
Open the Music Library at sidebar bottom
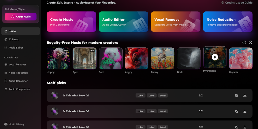pos(14,124)
